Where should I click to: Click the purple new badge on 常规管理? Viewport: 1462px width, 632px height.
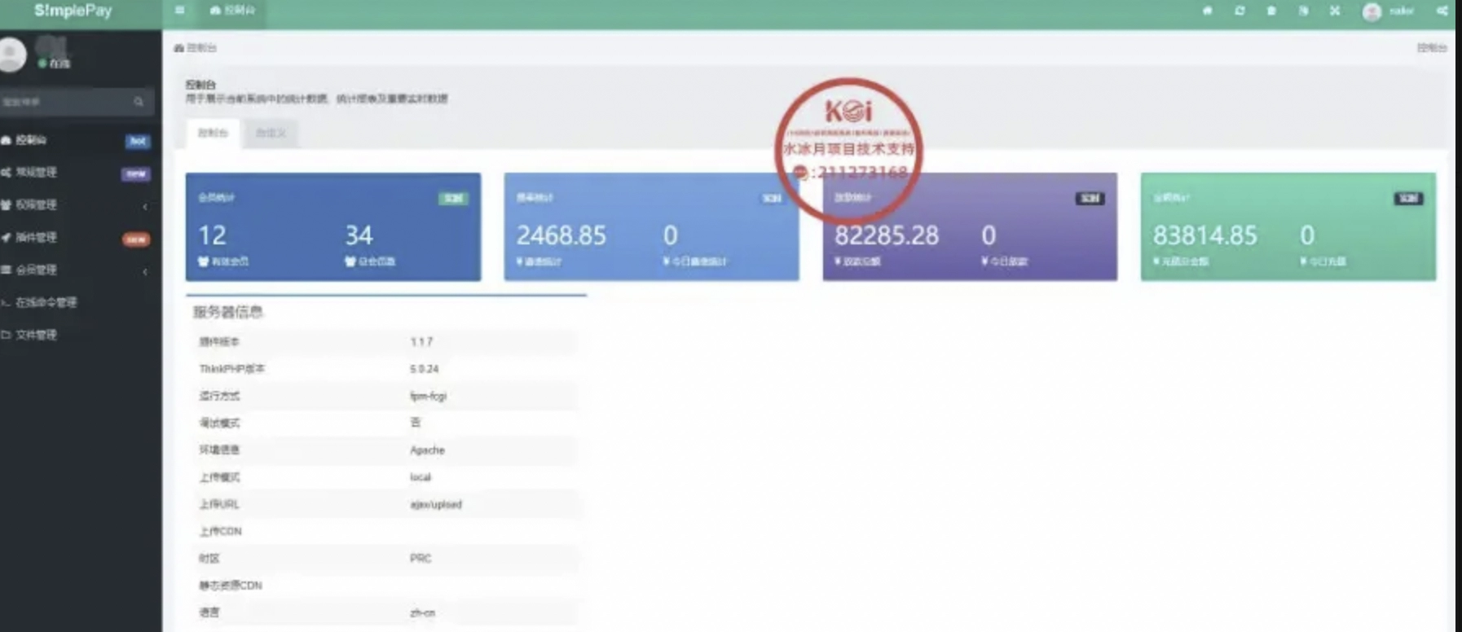pyautogui.click(x=136, y=173)
